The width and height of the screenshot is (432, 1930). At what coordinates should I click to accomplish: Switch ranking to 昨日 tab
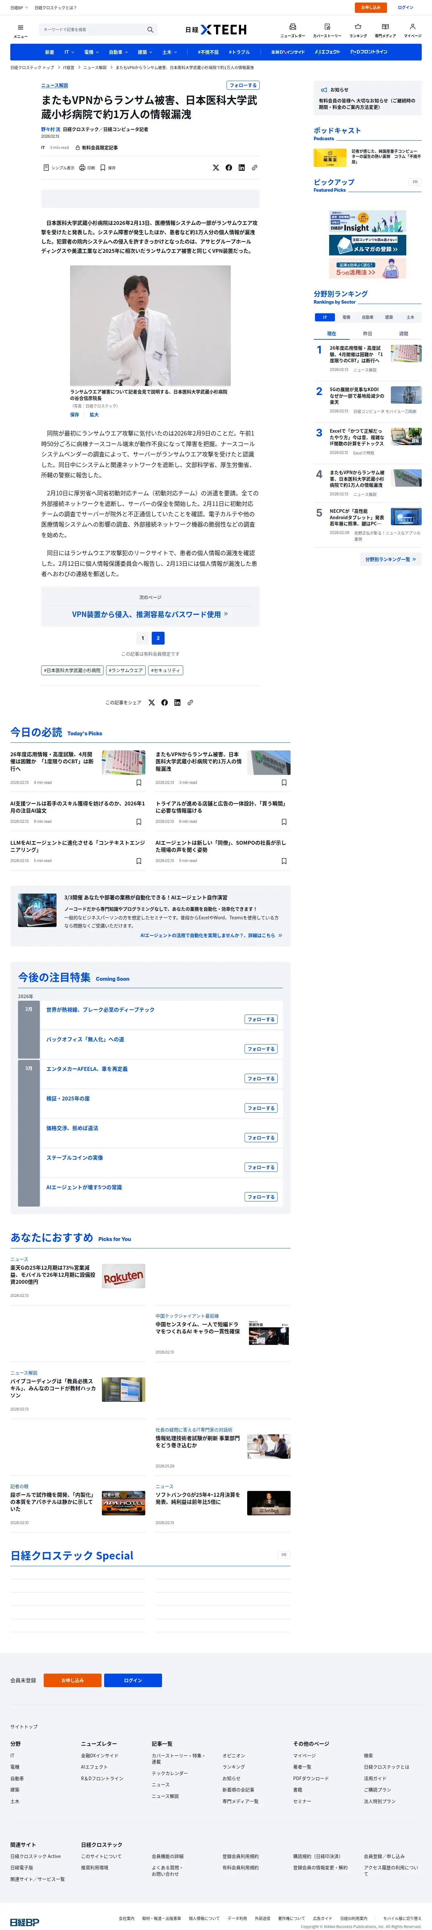368,333
